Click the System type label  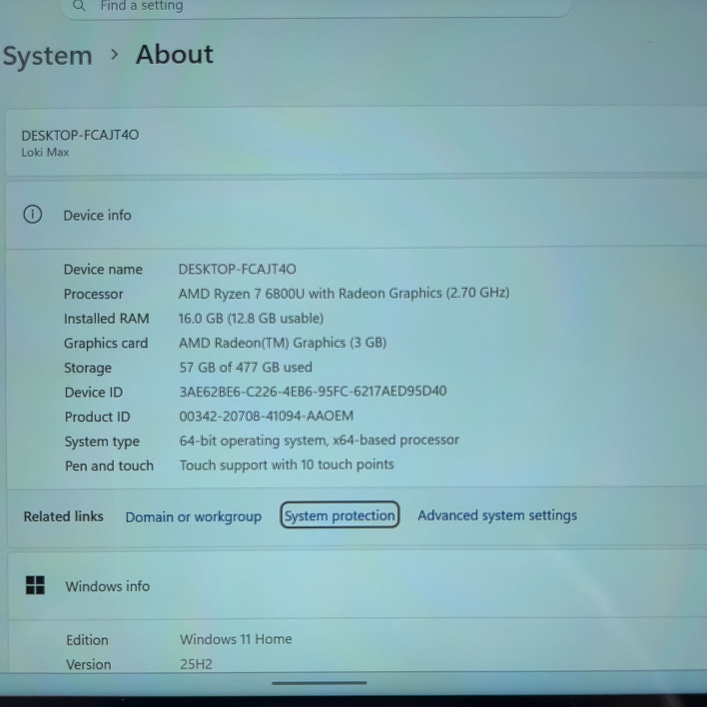click(102, 442)
